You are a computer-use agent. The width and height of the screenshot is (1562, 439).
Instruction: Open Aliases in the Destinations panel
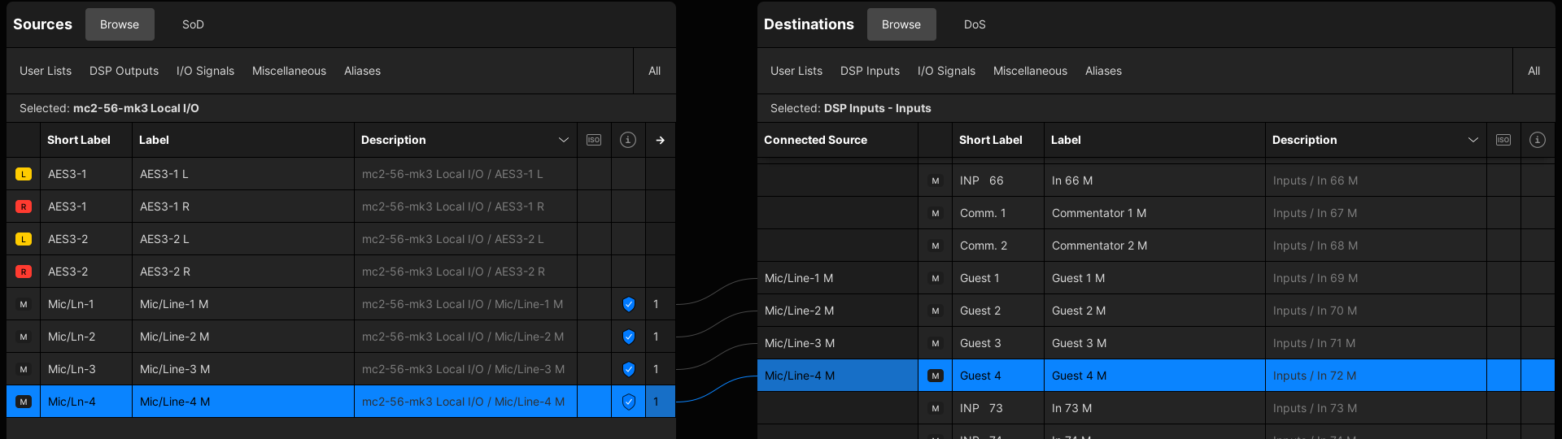(1103, 71)
